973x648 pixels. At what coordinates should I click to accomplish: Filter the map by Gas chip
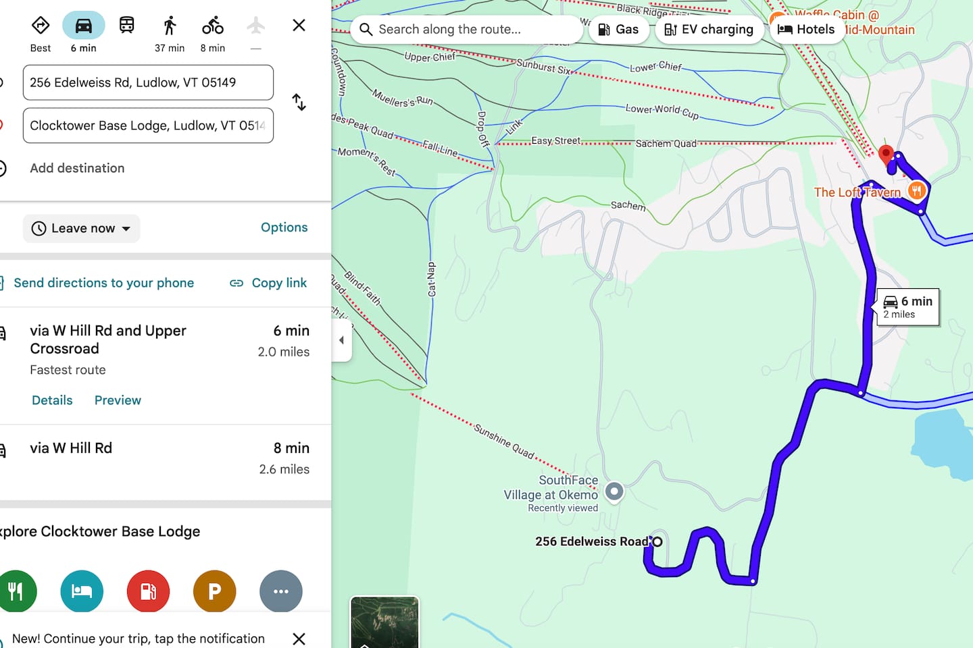point(618,30)
